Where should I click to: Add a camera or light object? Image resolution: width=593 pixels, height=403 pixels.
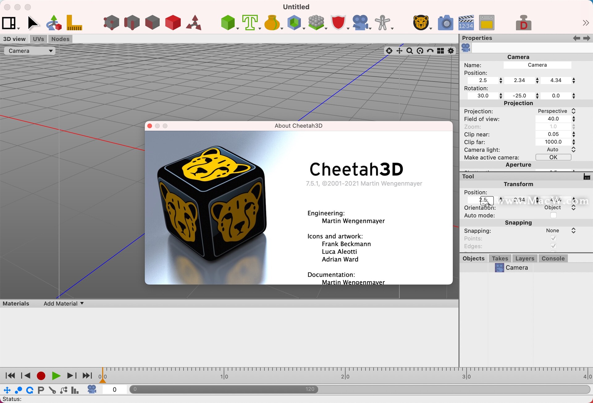click(360, 23)
